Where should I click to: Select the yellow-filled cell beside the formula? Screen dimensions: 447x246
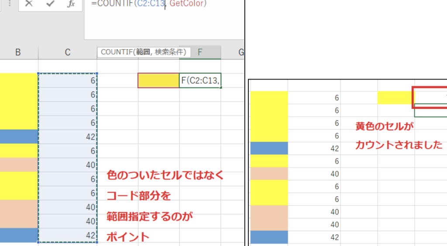click(158, 80)
